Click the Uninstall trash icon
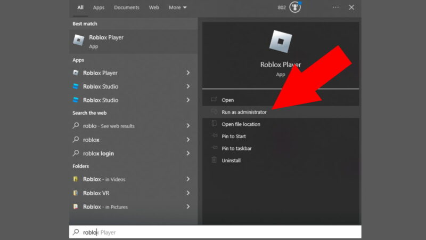 [214, 160]
